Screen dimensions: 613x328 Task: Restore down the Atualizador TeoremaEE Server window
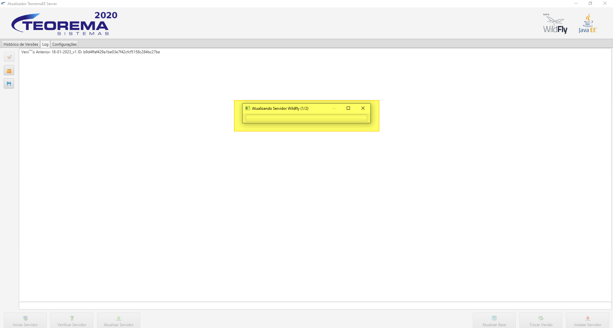590,4
